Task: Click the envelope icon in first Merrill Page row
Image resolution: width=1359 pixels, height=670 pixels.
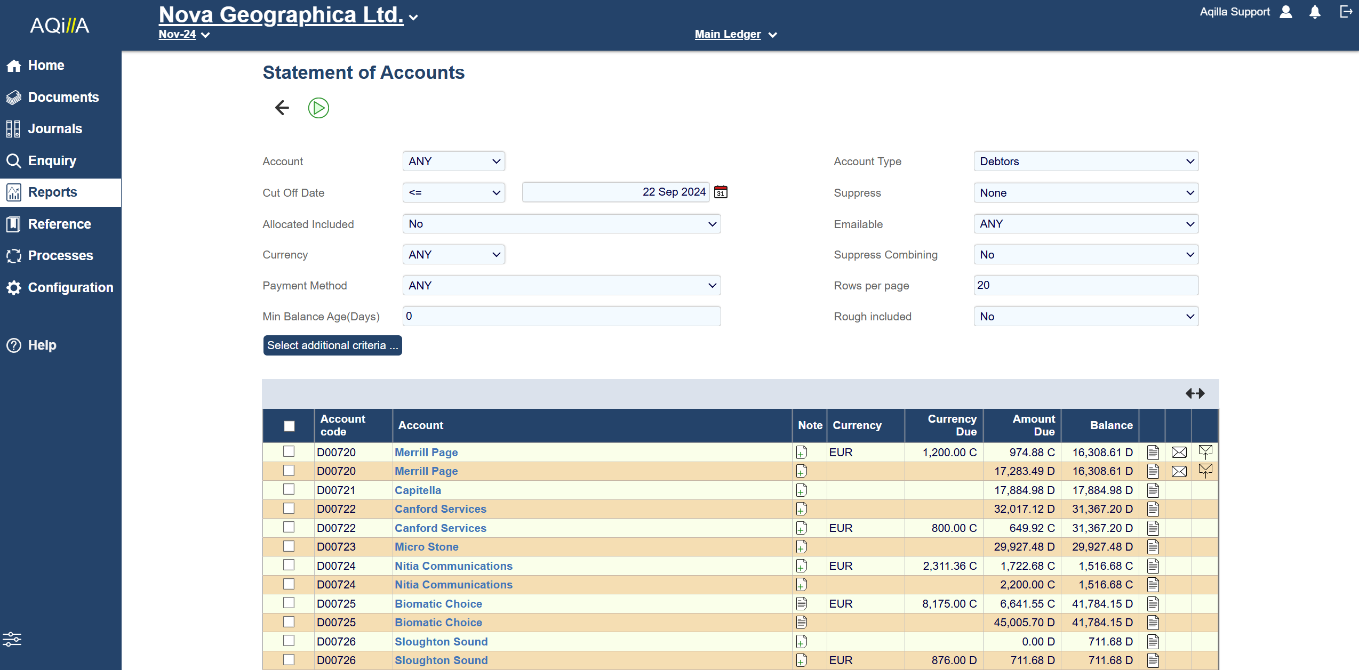Action: coord(1179,453)
